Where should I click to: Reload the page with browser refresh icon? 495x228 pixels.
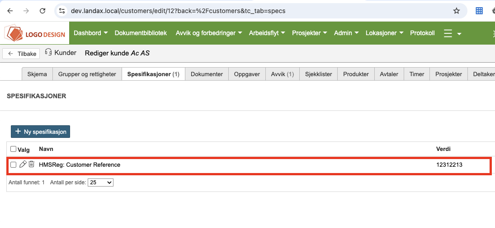pyautogui.click(x=42, y=10)
